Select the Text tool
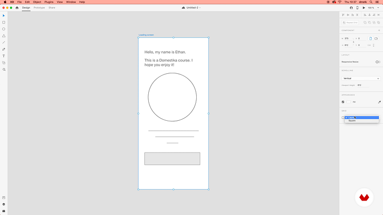 [3, 56]
